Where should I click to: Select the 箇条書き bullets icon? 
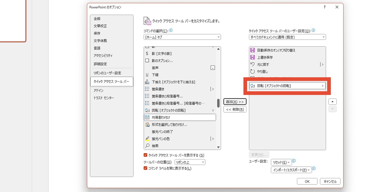[148, 89]
